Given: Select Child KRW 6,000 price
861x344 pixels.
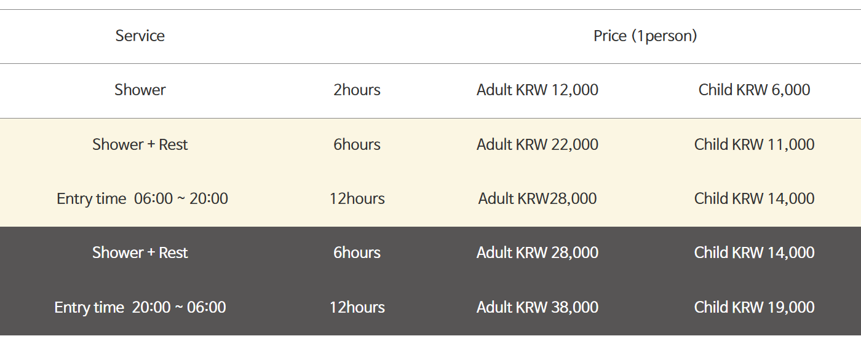Looking at the screenshot, I should (754, 90).
